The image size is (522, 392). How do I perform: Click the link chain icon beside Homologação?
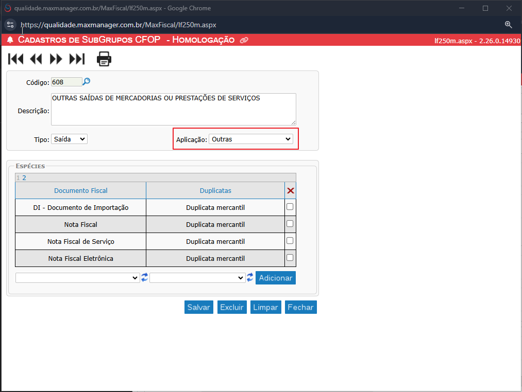click(x=244, y=40)
